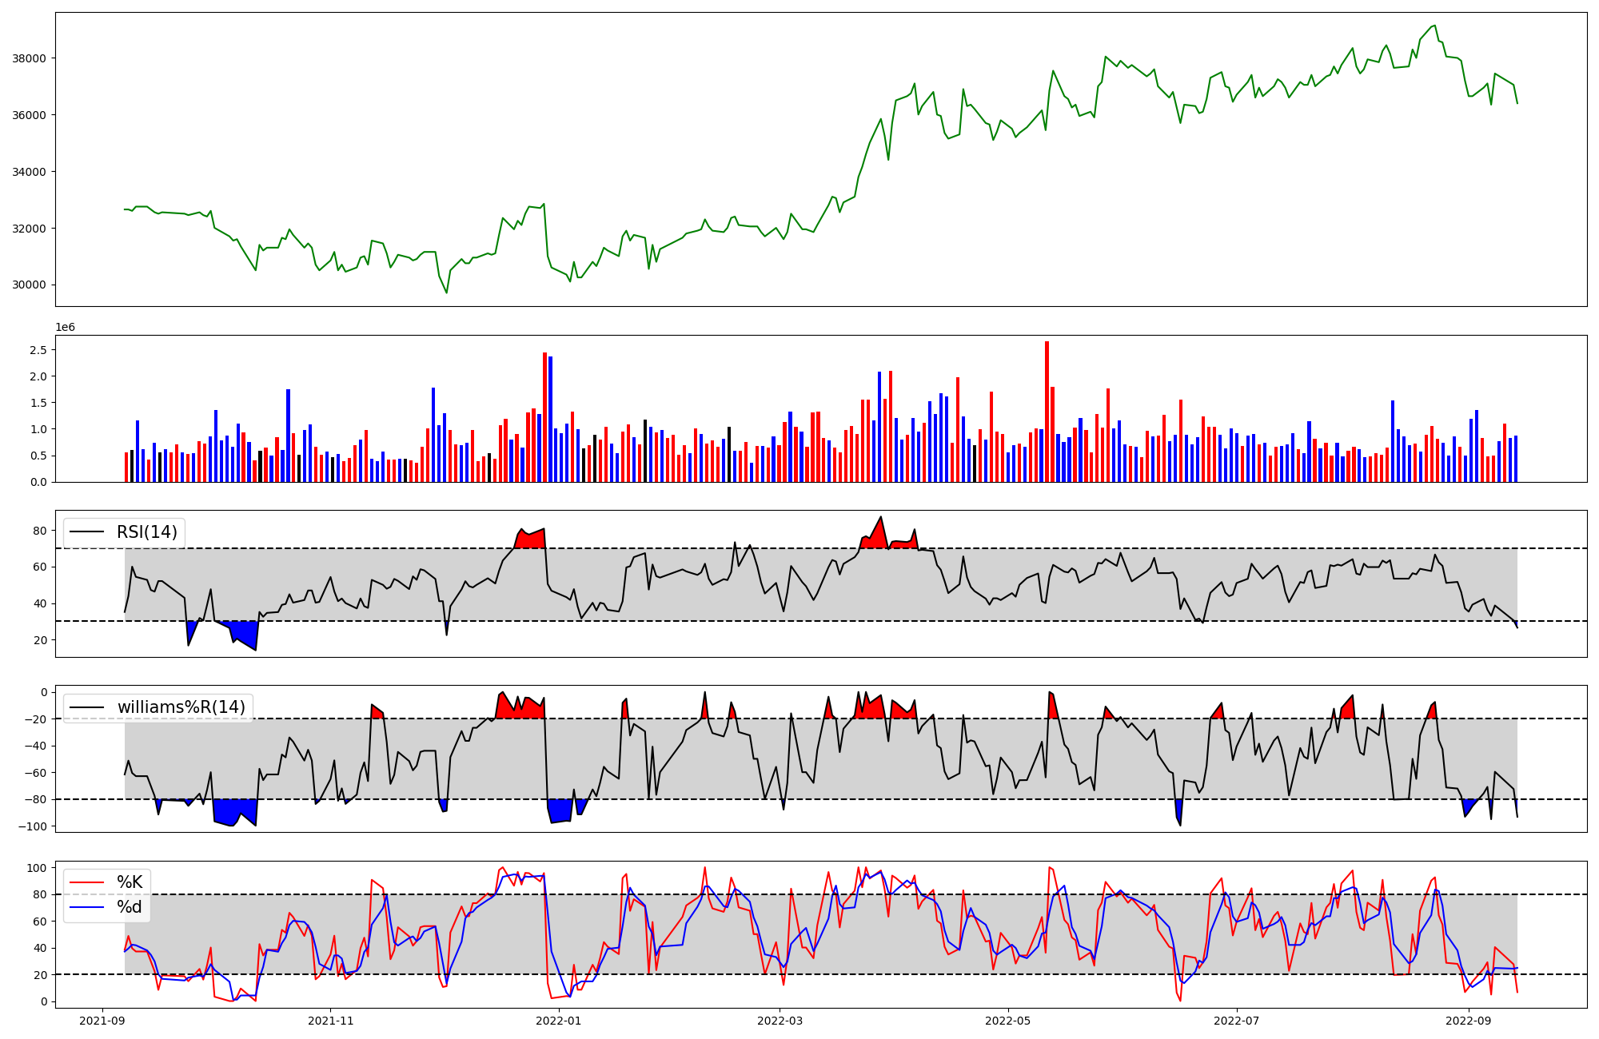The width and height of the screenshot is (1599, 1039).
Task: Click the 2.5 tick on volume axis
Action: (38, 350)
